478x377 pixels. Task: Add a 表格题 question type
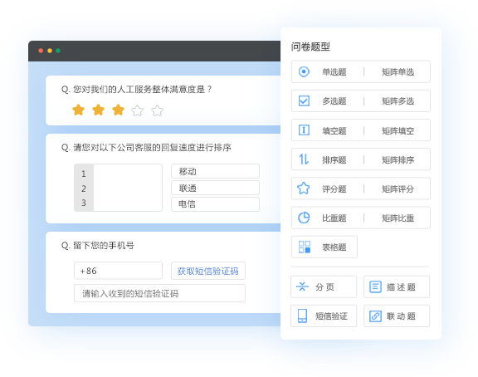[x=324, y=247]
